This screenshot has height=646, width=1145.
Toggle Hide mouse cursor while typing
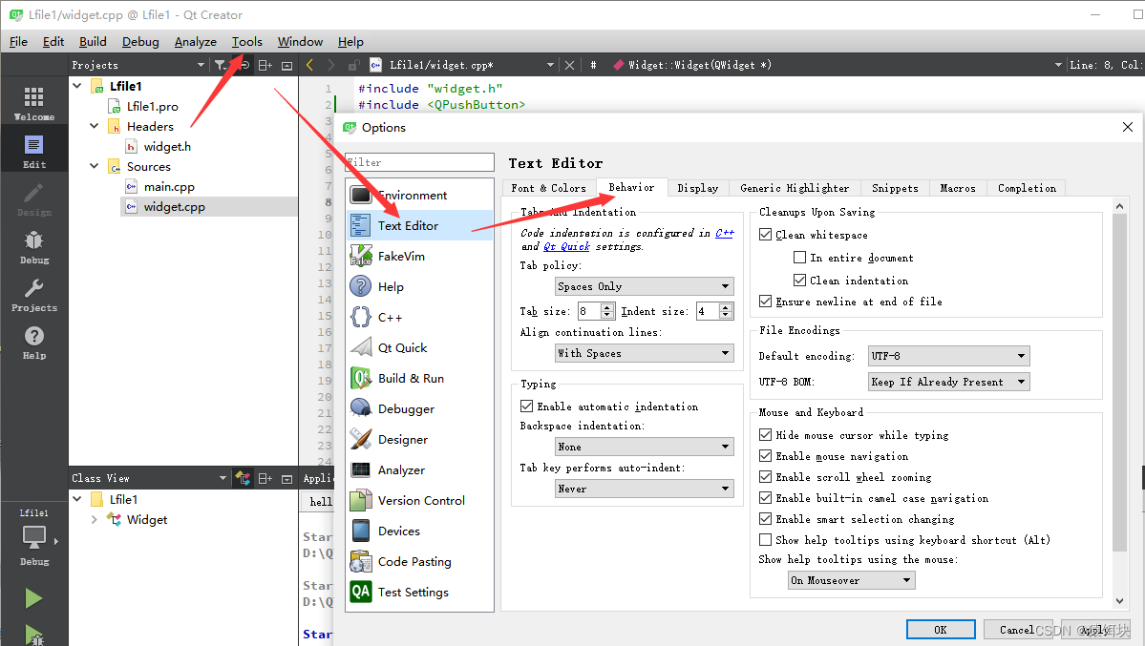click(765, 435)
